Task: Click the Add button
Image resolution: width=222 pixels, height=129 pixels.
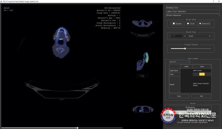Action: 201,96
